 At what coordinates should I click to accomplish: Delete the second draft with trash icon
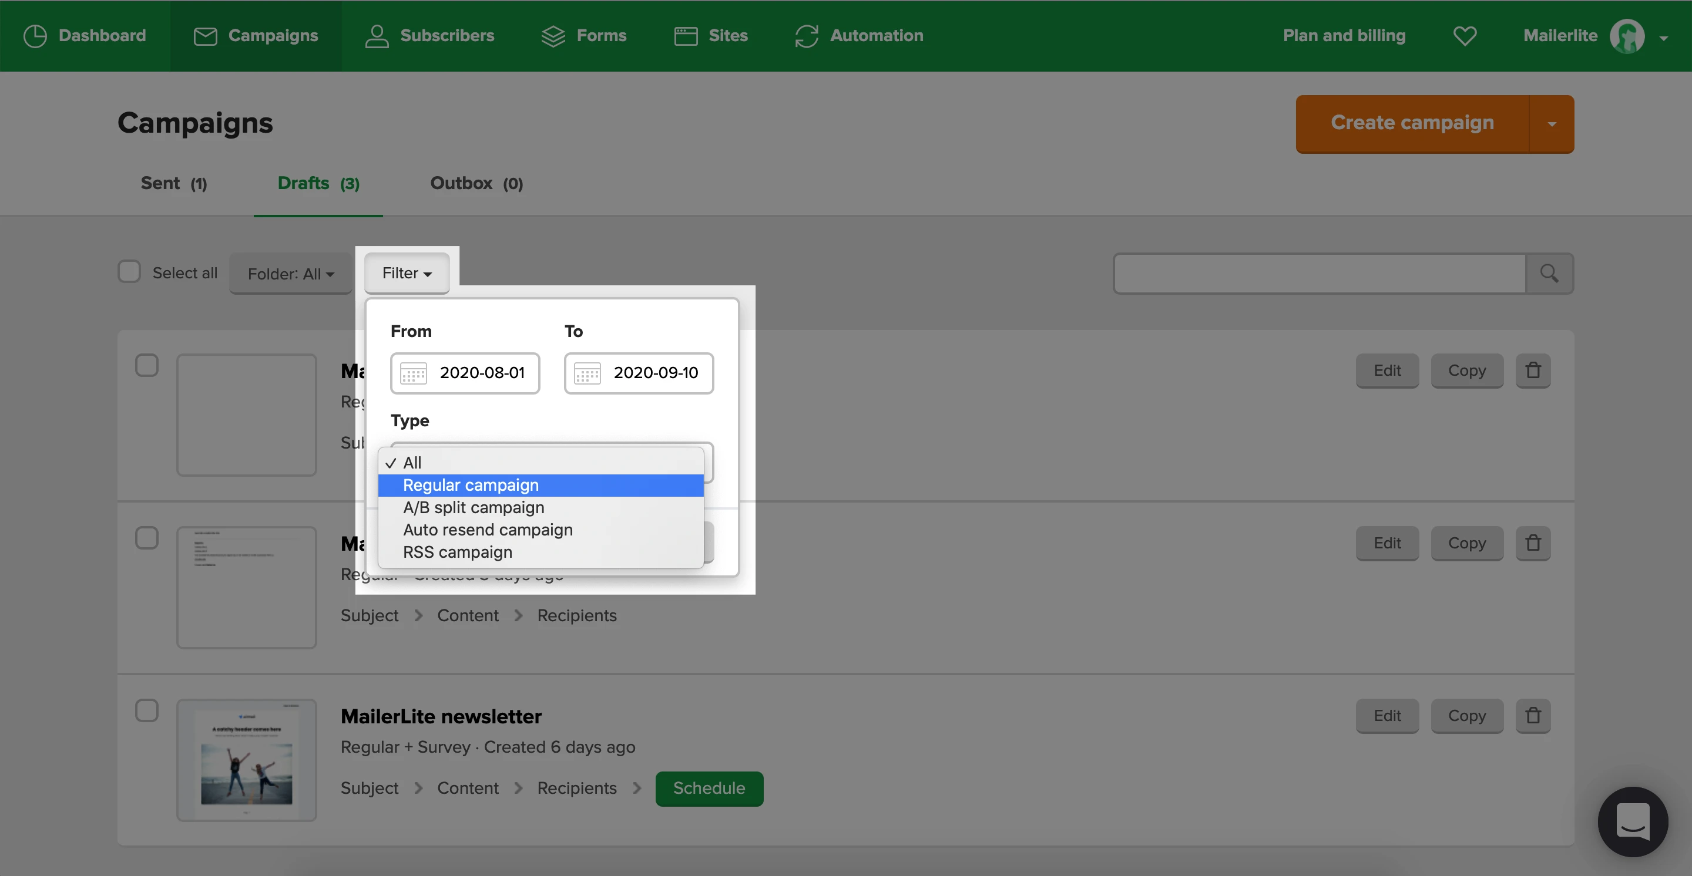tap(1533, 543)
